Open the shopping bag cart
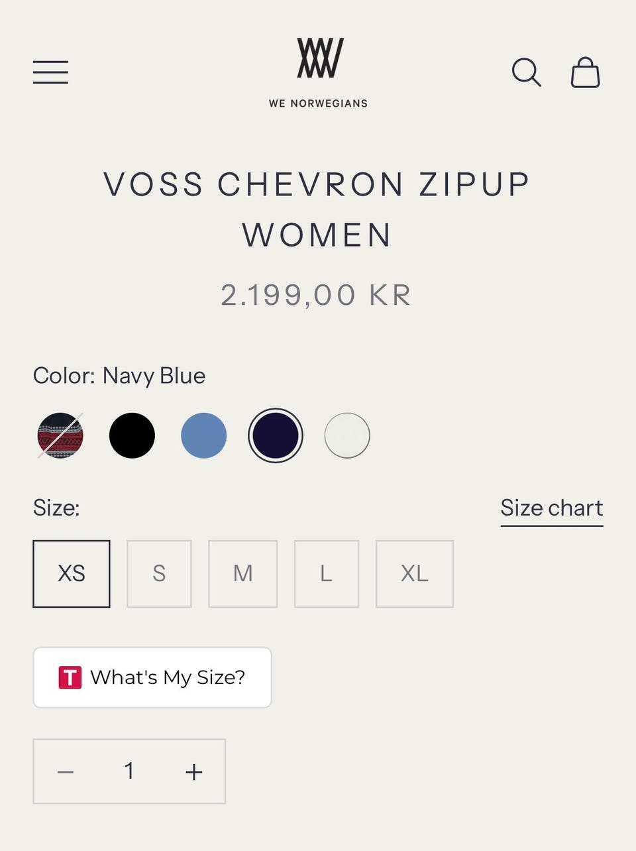The width and height of the screenshot is (636, 851). [x=585, y=72]
